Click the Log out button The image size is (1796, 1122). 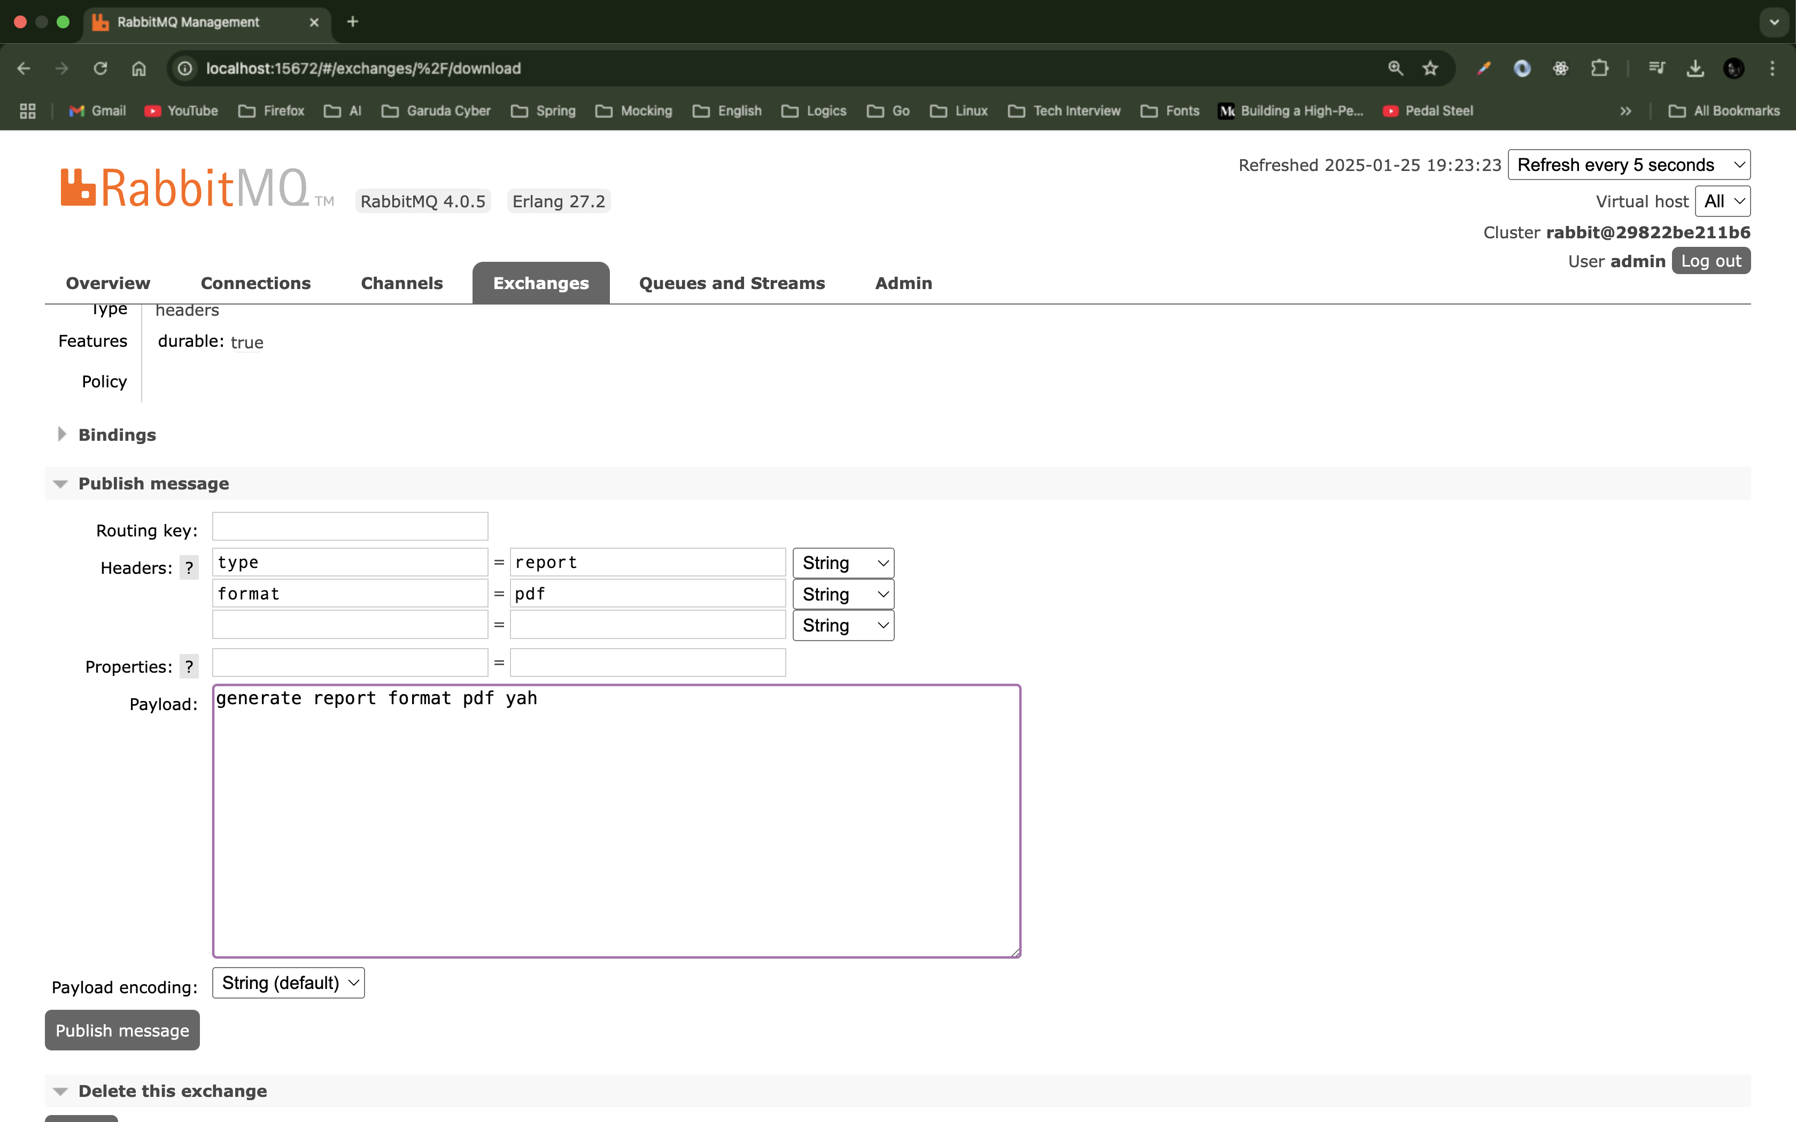(1710, 261)
